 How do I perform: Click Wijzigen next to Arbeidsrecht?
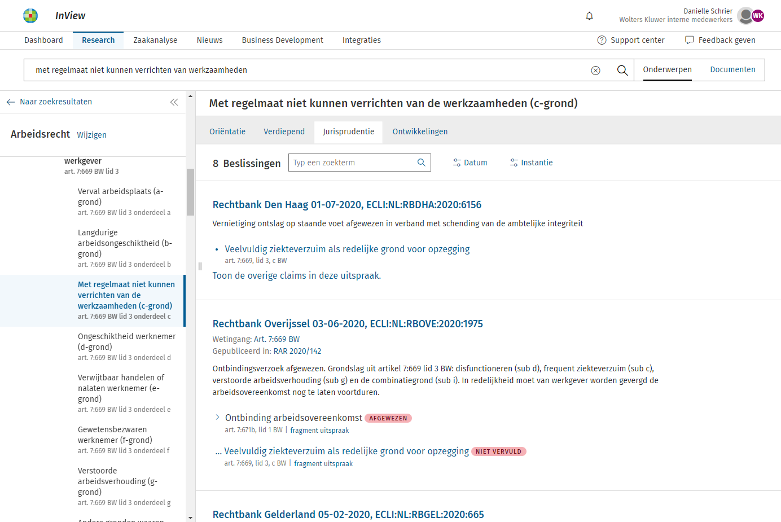tap(91, 135)
